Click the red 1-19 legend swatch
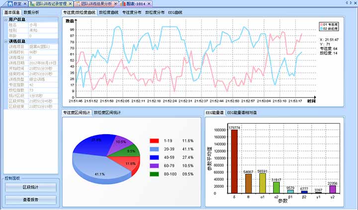Image resolution: width=358 pixels, height=210 pixels. point(154,141)
